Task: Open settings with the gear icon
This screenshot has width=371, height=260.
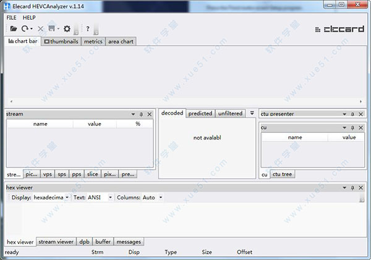Action: pos(67,29)
